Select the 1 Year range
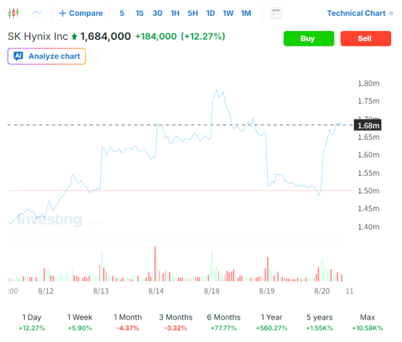This screenshot has height=342, width=402. coord(271,322)
